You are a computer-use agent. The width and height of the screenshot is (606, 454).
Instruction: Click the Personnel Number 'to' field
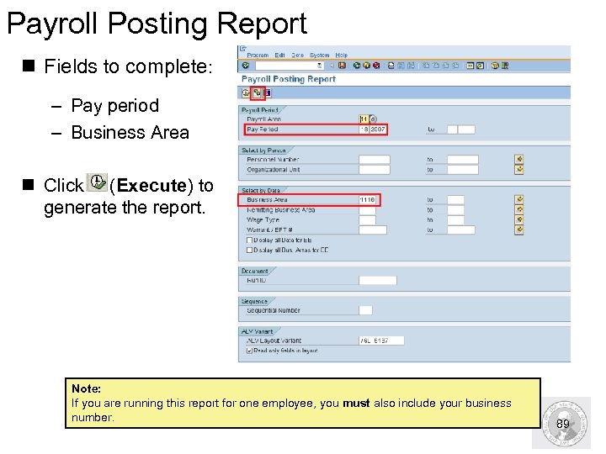463,160
